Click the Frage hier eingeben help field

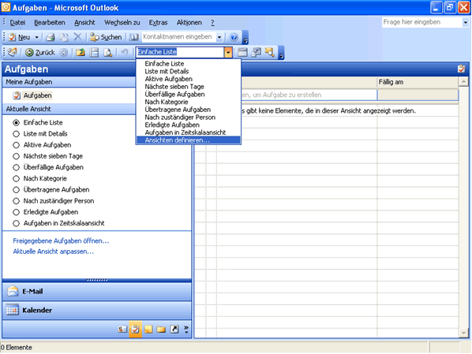pos(421,22)
